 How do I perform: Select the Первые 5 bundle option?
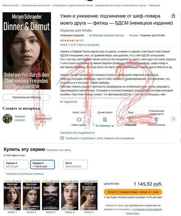[42, 165]
